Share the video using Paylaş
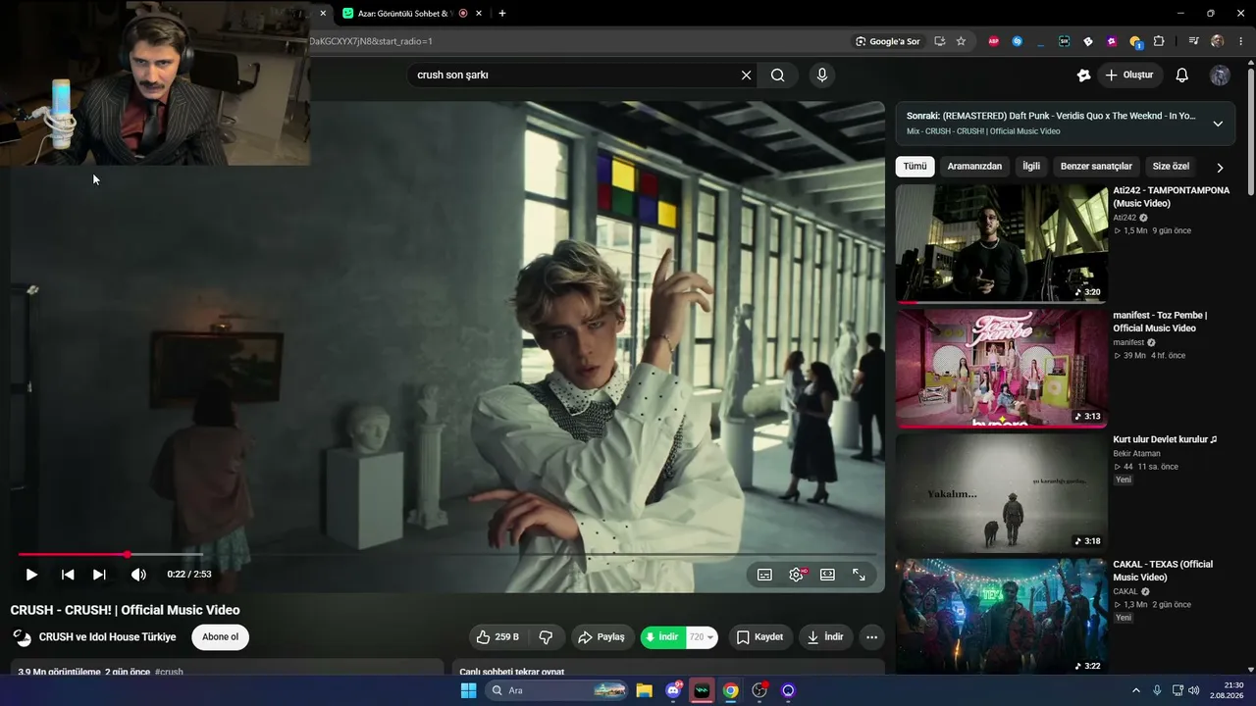The image size is (1256, 706). (602, 637)
